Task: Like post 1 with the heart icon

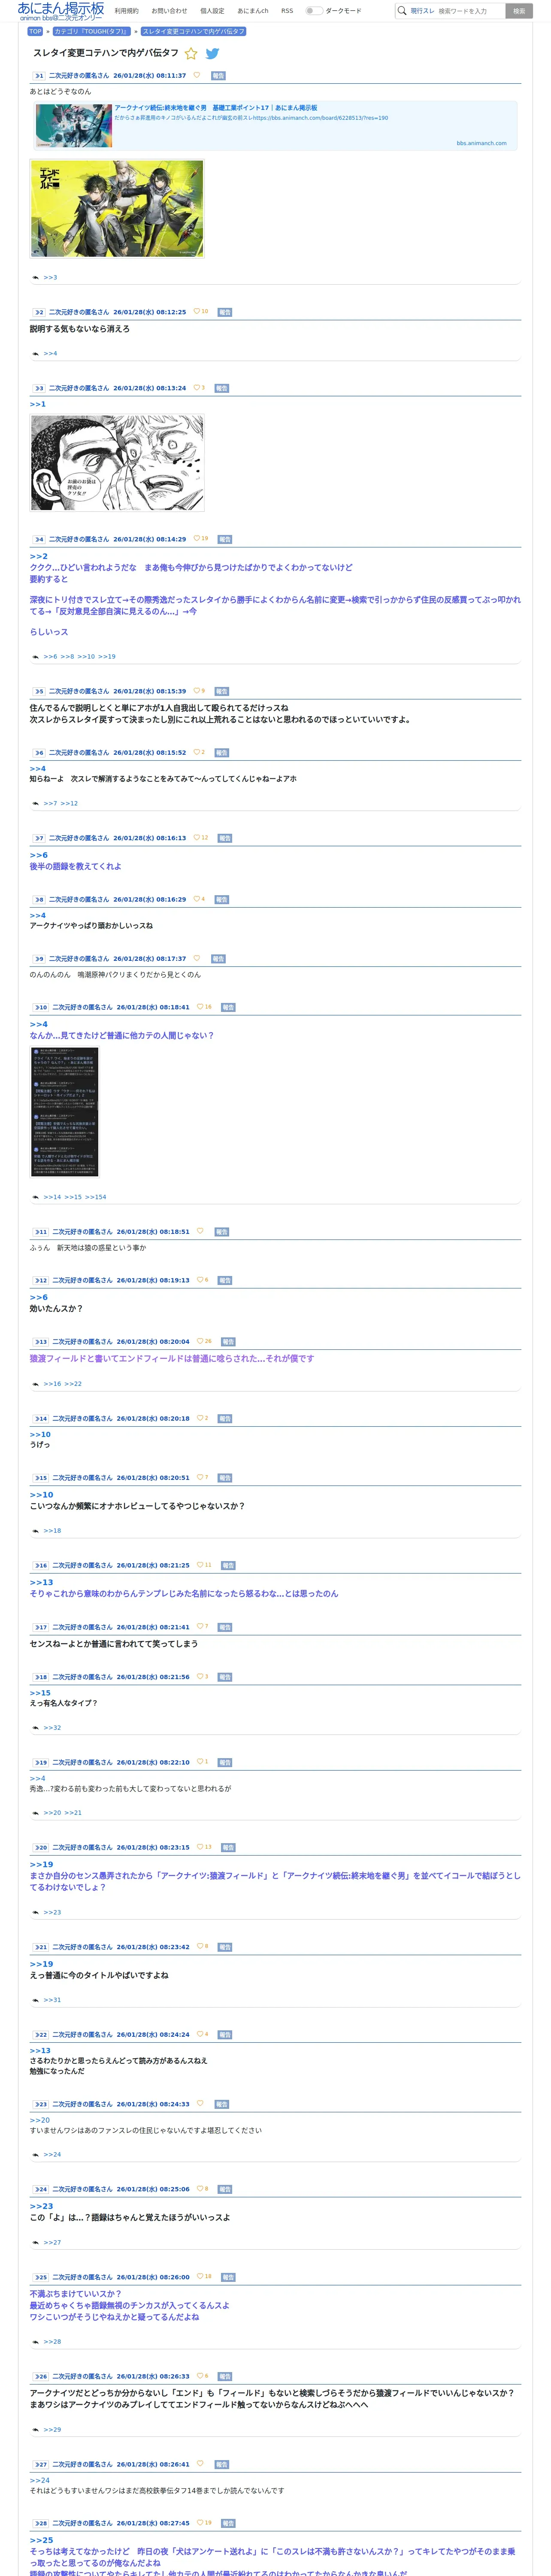Action: click(x=197, y=75)
